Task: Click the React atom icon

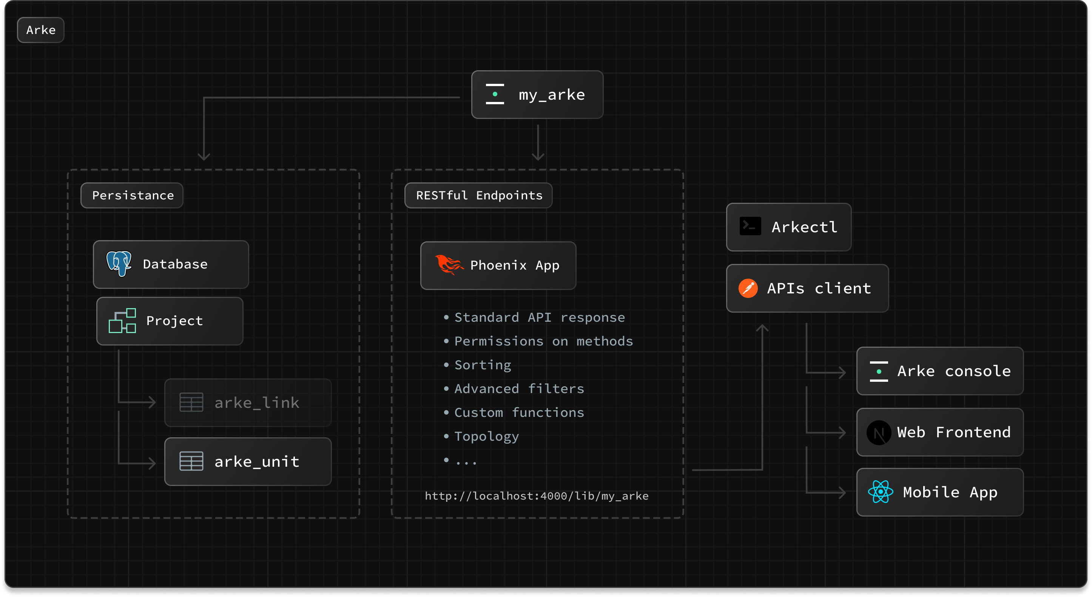Action: [x=880, y=492]
